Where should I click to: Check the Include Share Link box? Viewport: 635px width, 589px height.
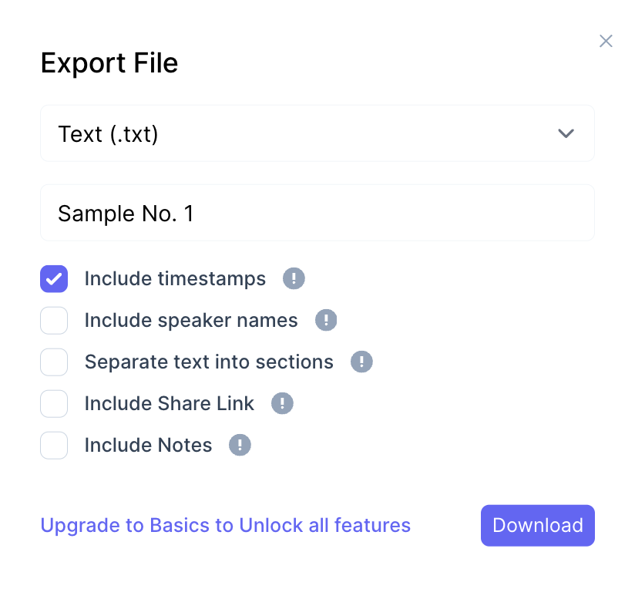coord(54,404)
